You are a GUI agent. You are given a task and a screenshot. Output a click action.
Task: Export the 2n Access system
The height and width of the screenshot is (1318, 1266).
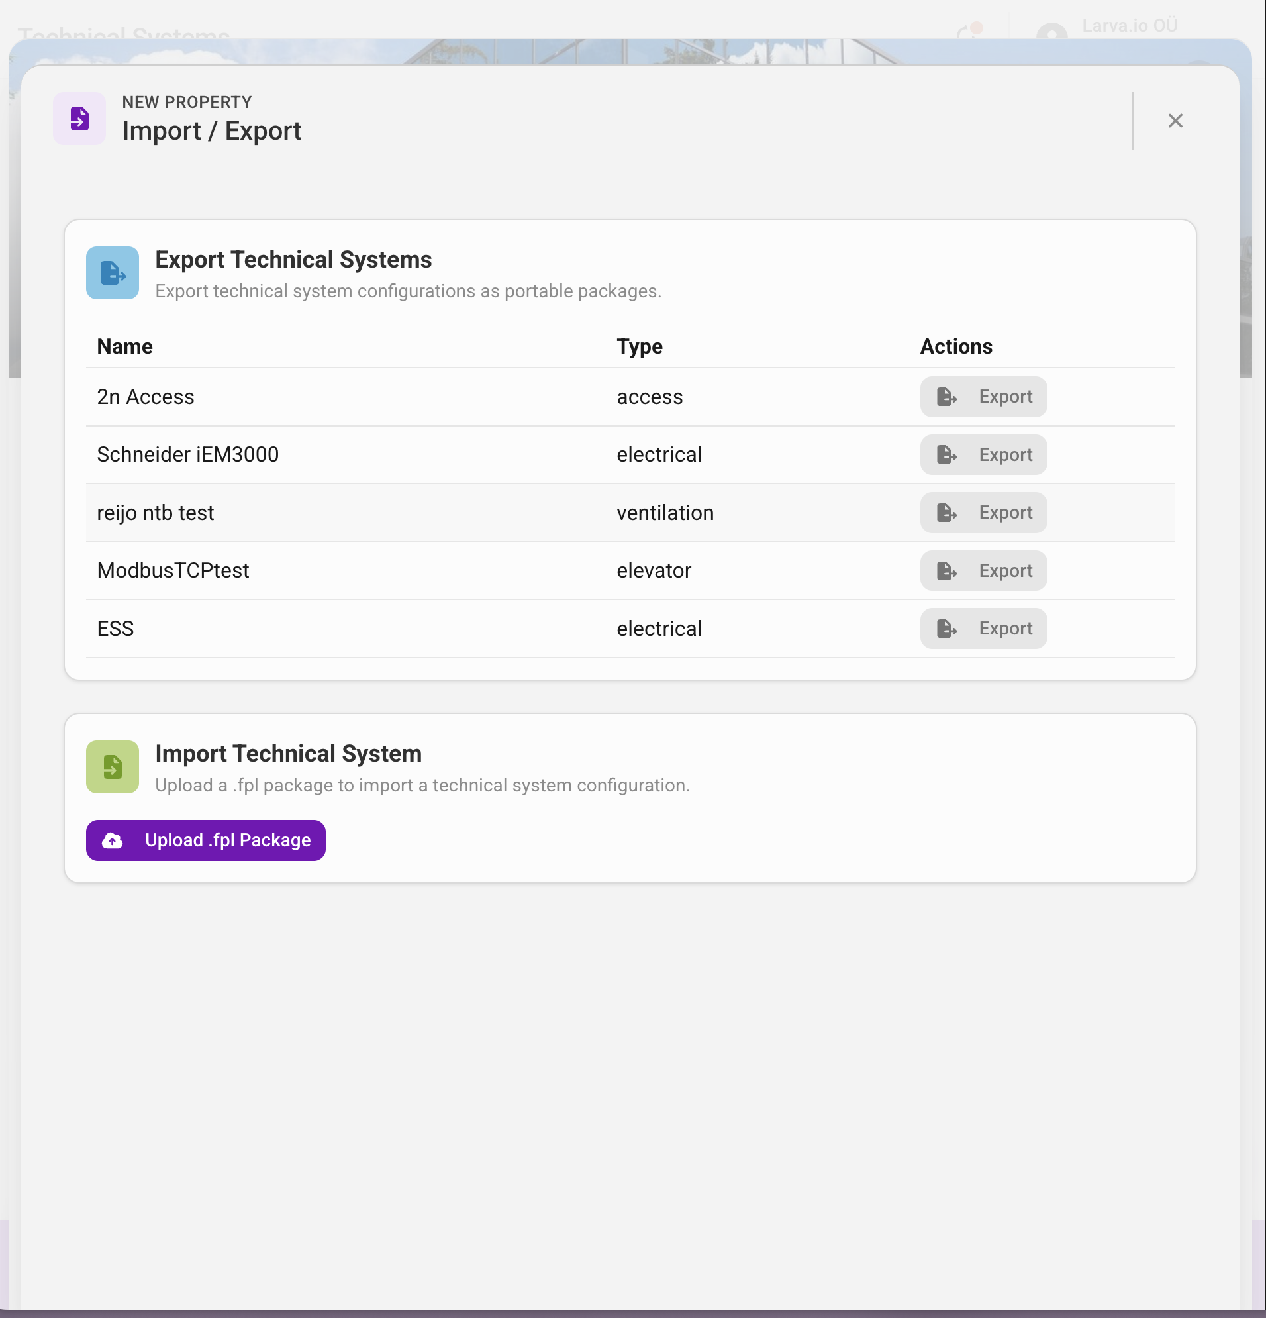pos(983,397)
